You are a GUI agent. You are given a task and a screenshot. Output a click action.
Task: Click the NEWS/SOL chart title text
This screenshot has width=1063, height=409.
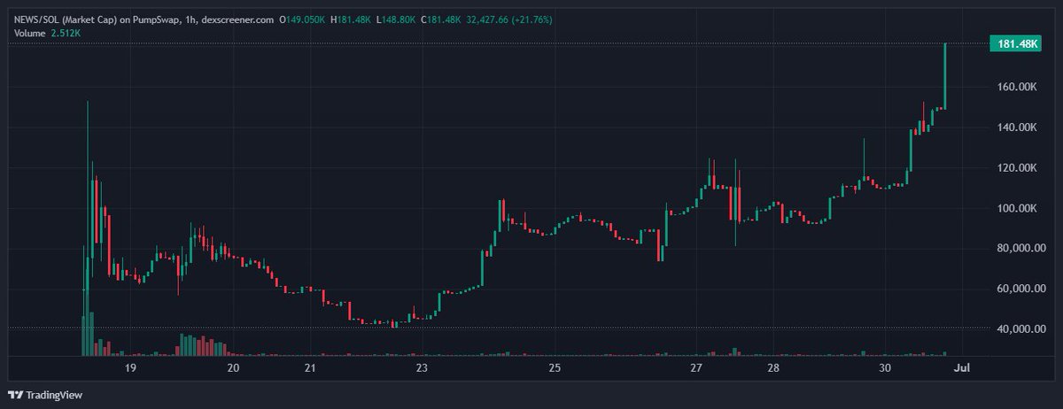(x=144, y=18)
